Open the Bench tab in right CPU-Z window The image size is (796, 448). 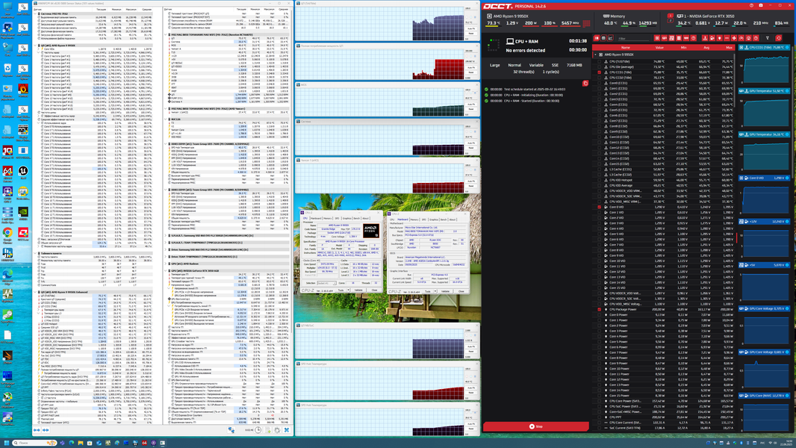point(444,220)
